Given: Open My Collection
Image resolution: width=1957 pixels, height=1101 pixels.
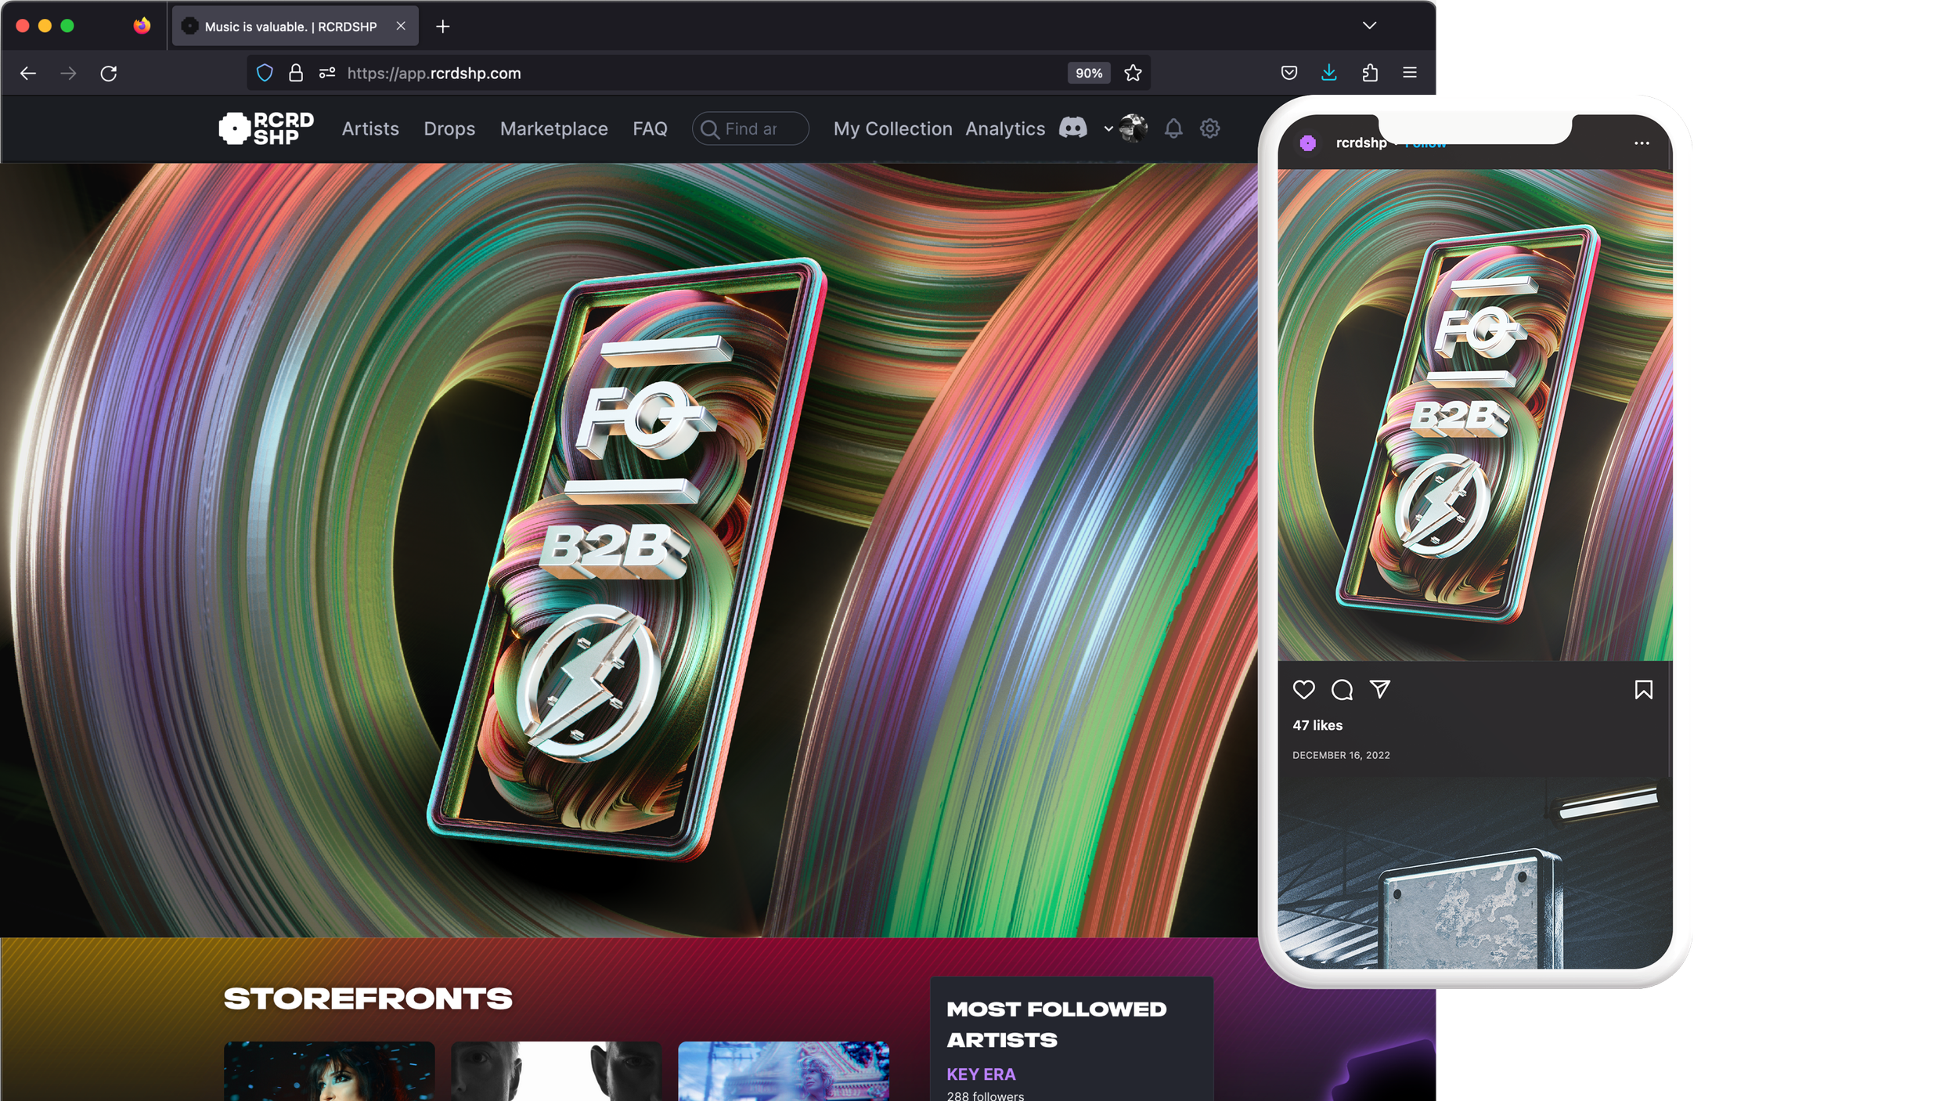Looking at the screenshot, I should pos(892,128).
